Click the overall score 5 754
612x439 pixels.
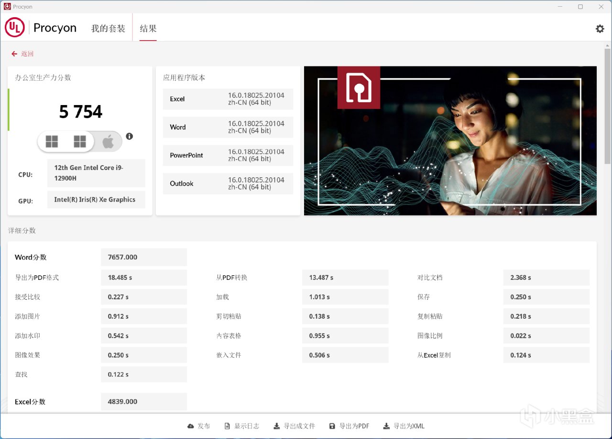(81, 112)
